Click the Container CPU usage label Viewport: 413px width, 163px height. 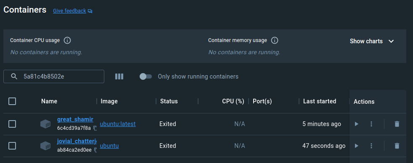pyautogui.click(x=35, y=40)
